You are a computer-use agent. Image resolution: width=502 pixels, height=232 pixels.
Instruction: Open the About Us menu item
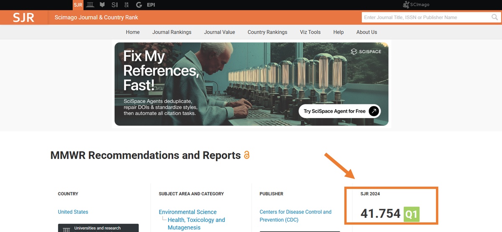tap(366, 32)
